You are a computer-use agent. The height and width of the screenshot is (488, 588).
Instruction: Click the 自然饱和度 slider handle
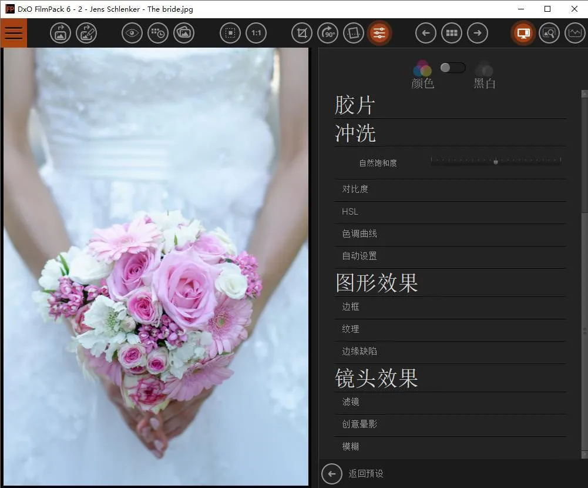tap(496, 162)
